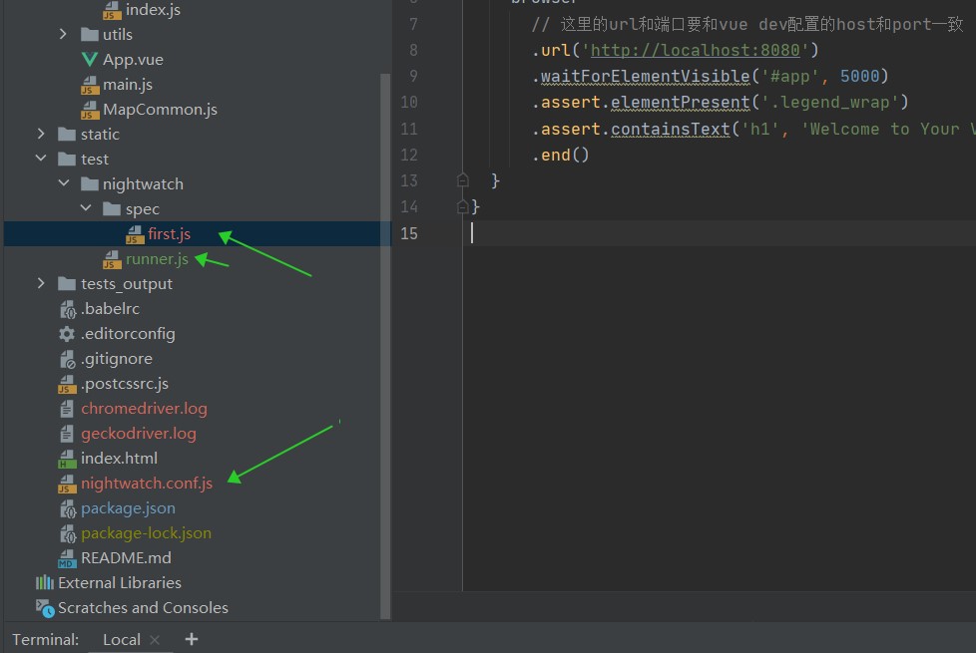Click the geckodriver.log file icon

(67, 434)
